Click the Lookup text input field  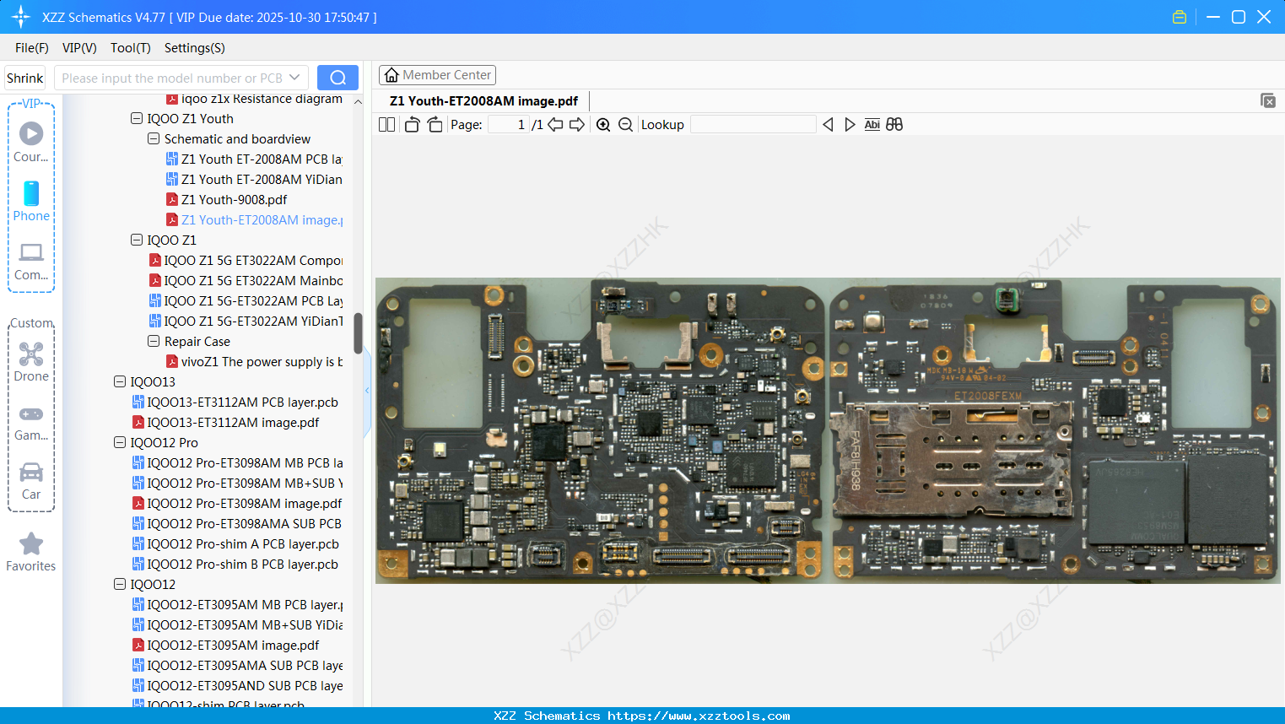tap(753, 125)
